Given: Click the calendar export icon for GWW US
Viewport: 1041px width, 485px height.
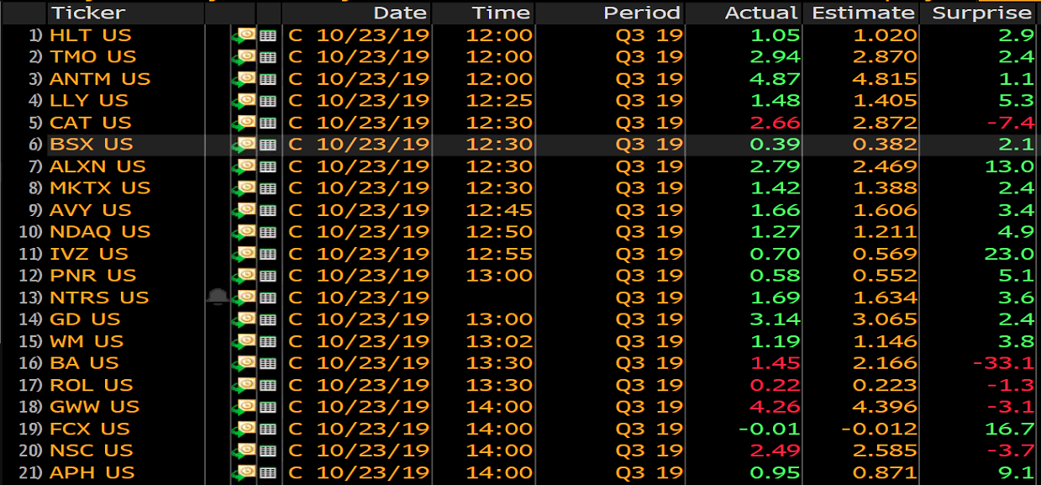Looking at the screenshot, I should click(x=244, y=407).
